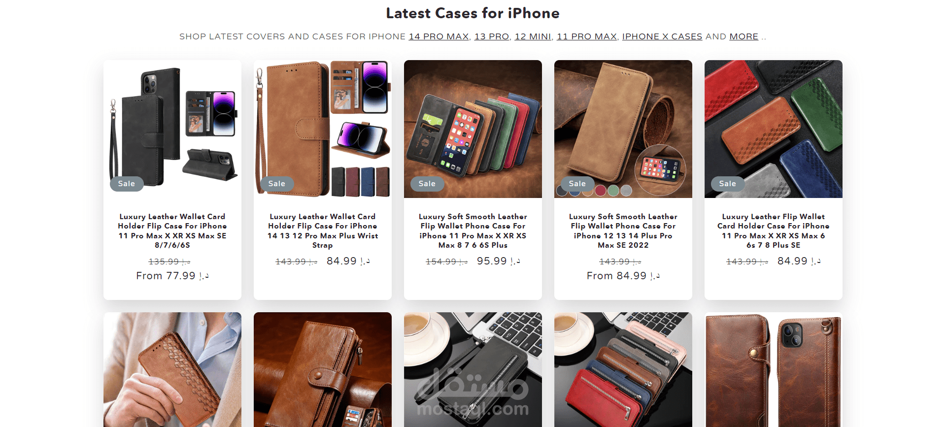Screen dimensions: 946x427
Task: Open hand-held woven brown case image
Action: pos(172,369)
